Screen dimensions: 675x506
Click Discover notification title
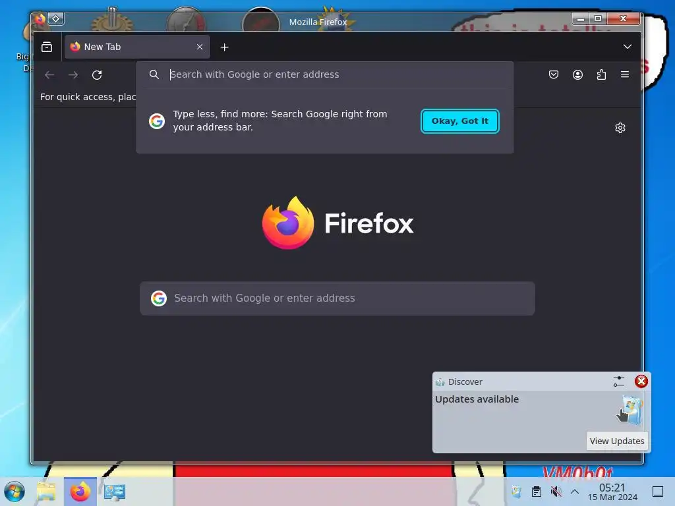coord(465,381)
